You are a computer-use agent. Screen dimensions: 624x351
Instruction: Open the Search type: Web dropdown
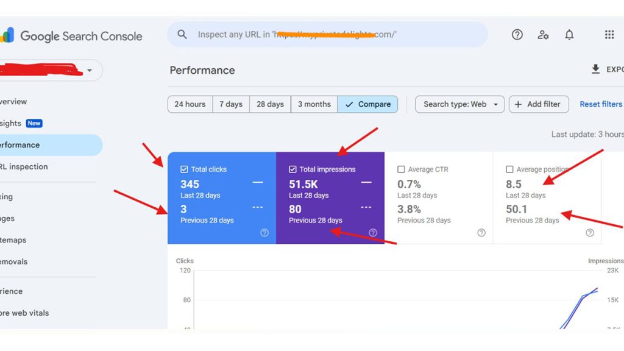tap(459, 104)
